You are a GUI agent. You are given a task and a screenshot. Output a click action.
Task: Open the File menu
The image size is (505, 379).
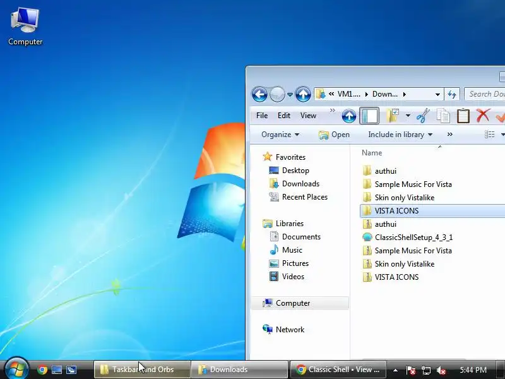coord(262,116)
